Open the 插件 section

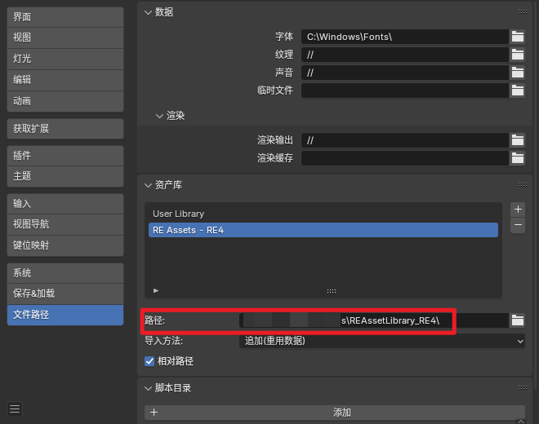coord(65,156)
